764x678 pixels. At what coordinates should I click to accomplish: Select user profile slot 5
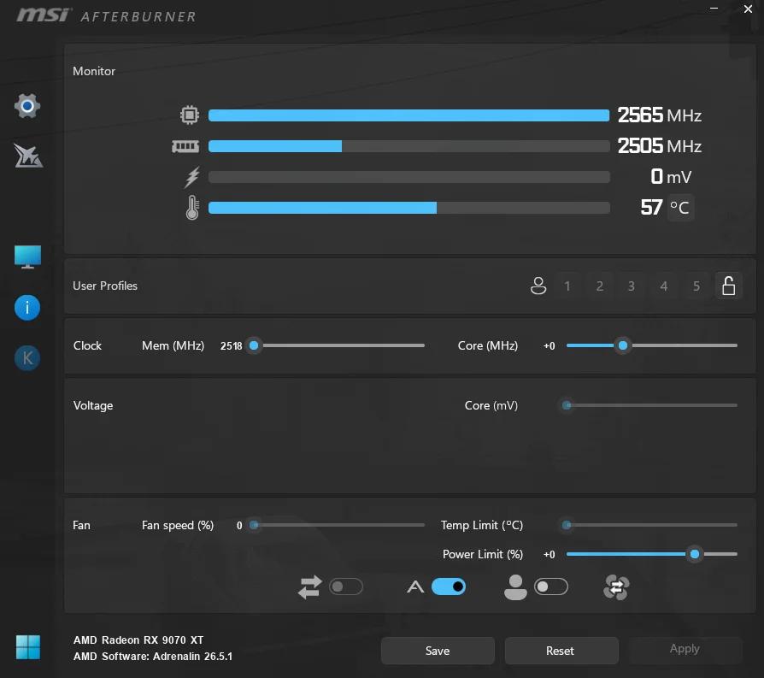[696, 286]
